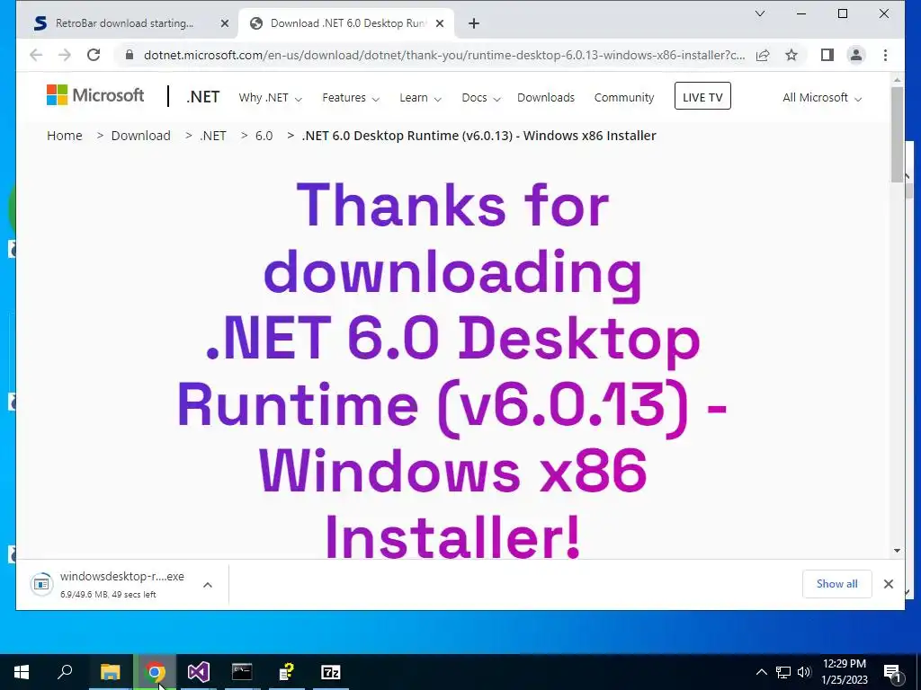Click the .NET 6.0 Desktop Runtime breadcrumb text
Viewport: 921px width, 690px height.
tap(478, 136)
